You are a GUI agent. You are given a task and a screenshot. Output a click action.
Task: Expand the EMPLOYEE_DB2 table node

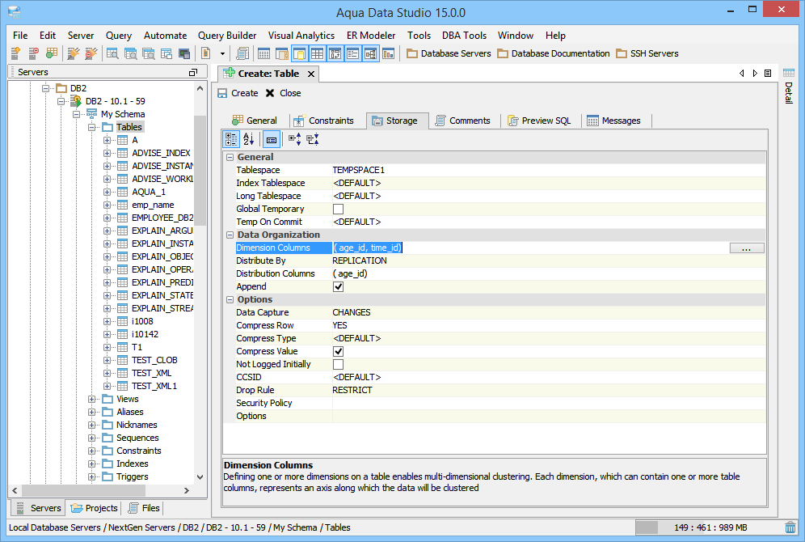[107, 218]
